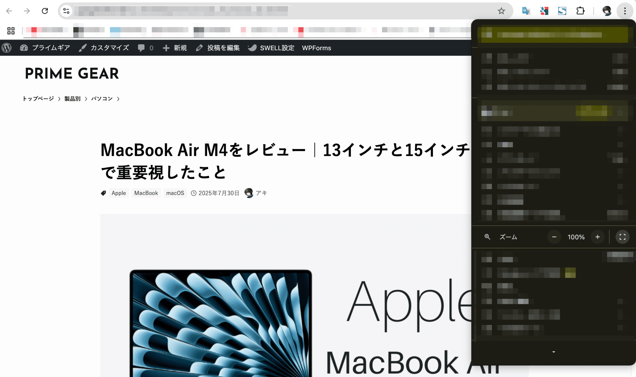Image resolution: width=636 pixels, height=377 pixels.
Task: Open the MacBook category tag
Action: coord(146,193)
